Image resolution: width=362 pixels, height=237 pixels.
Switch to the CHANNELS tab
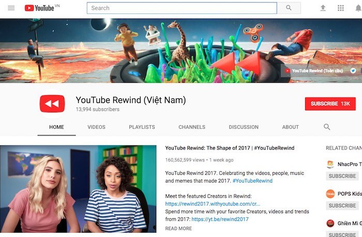[x=192, y=127]
